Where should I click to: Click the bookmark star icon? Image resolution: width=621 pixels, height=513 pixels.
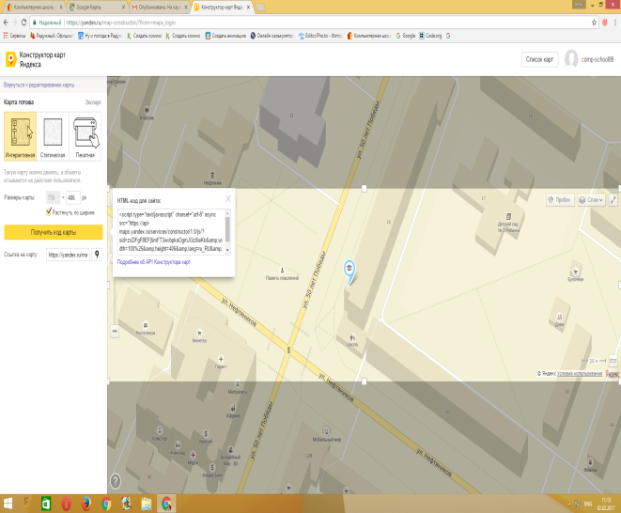coord(594,23)
